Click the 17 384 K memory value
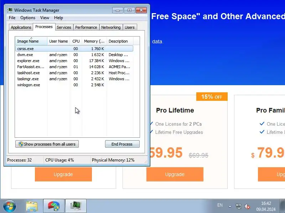 [97, 61]
